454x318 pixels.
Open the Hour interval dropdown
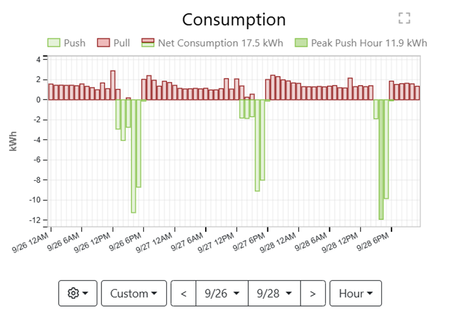click(356, 293)
